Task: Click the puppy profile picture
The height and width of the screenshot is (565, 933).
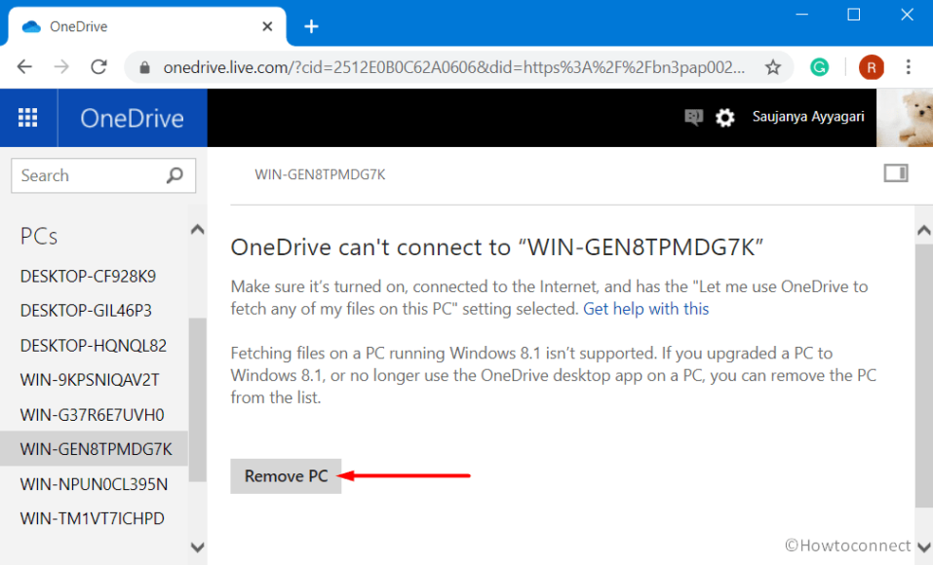Action: (905, 118)
